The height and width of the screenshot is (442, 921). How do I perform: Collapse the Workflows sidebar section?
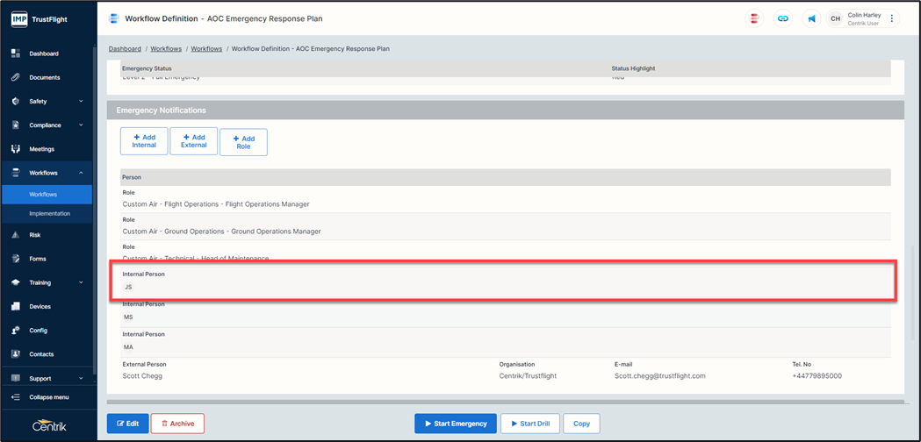click(x=81, y=173)
